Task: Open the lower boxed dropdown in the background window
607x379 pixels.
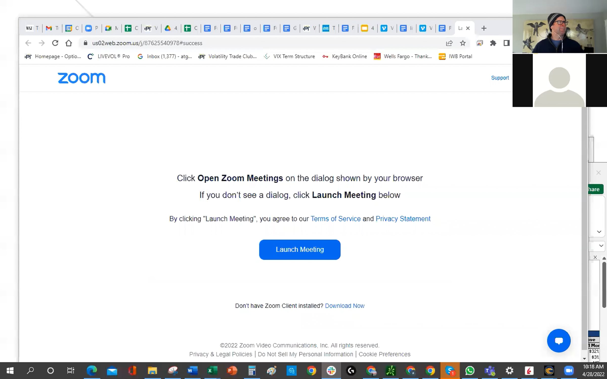Action: click(601, 246)
